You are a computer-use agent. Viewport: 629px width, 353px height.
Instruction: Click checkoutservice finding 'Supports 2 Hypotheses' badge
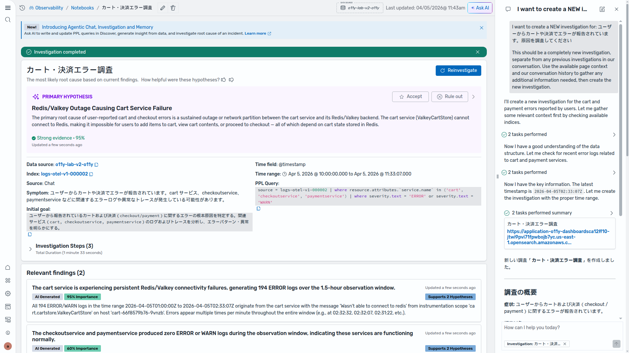tap(450, 348)
